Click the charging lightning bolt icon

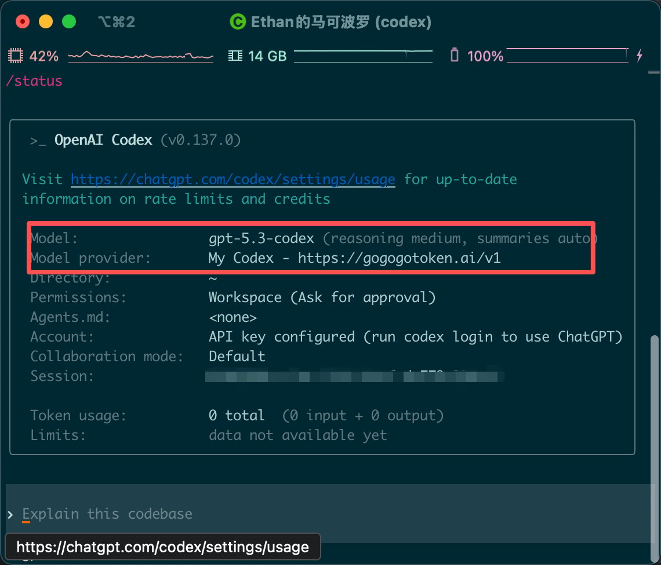(640, 55)
